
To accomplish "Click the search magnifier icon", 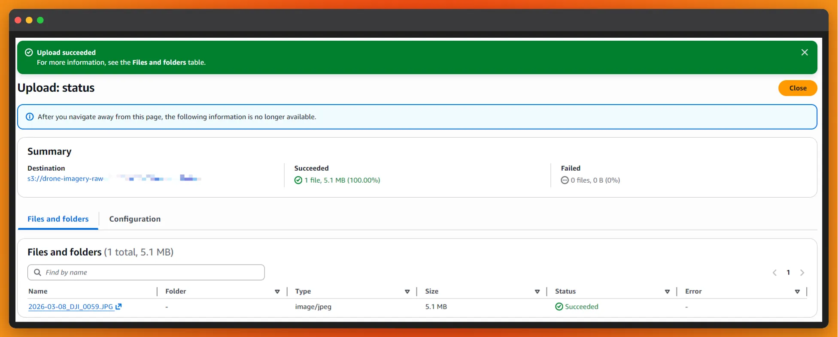I will pyautogui.click(x=37, y=273).
